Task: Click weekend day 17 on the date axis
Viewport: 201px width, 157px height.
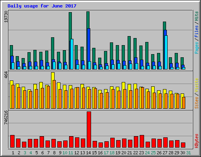Action: click(106, 153)
